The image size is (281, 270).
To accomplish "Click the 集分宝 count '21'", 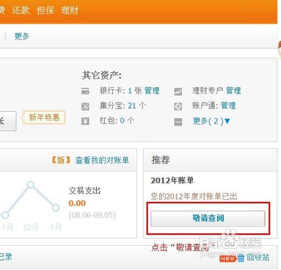I will (x=132, y=106).
